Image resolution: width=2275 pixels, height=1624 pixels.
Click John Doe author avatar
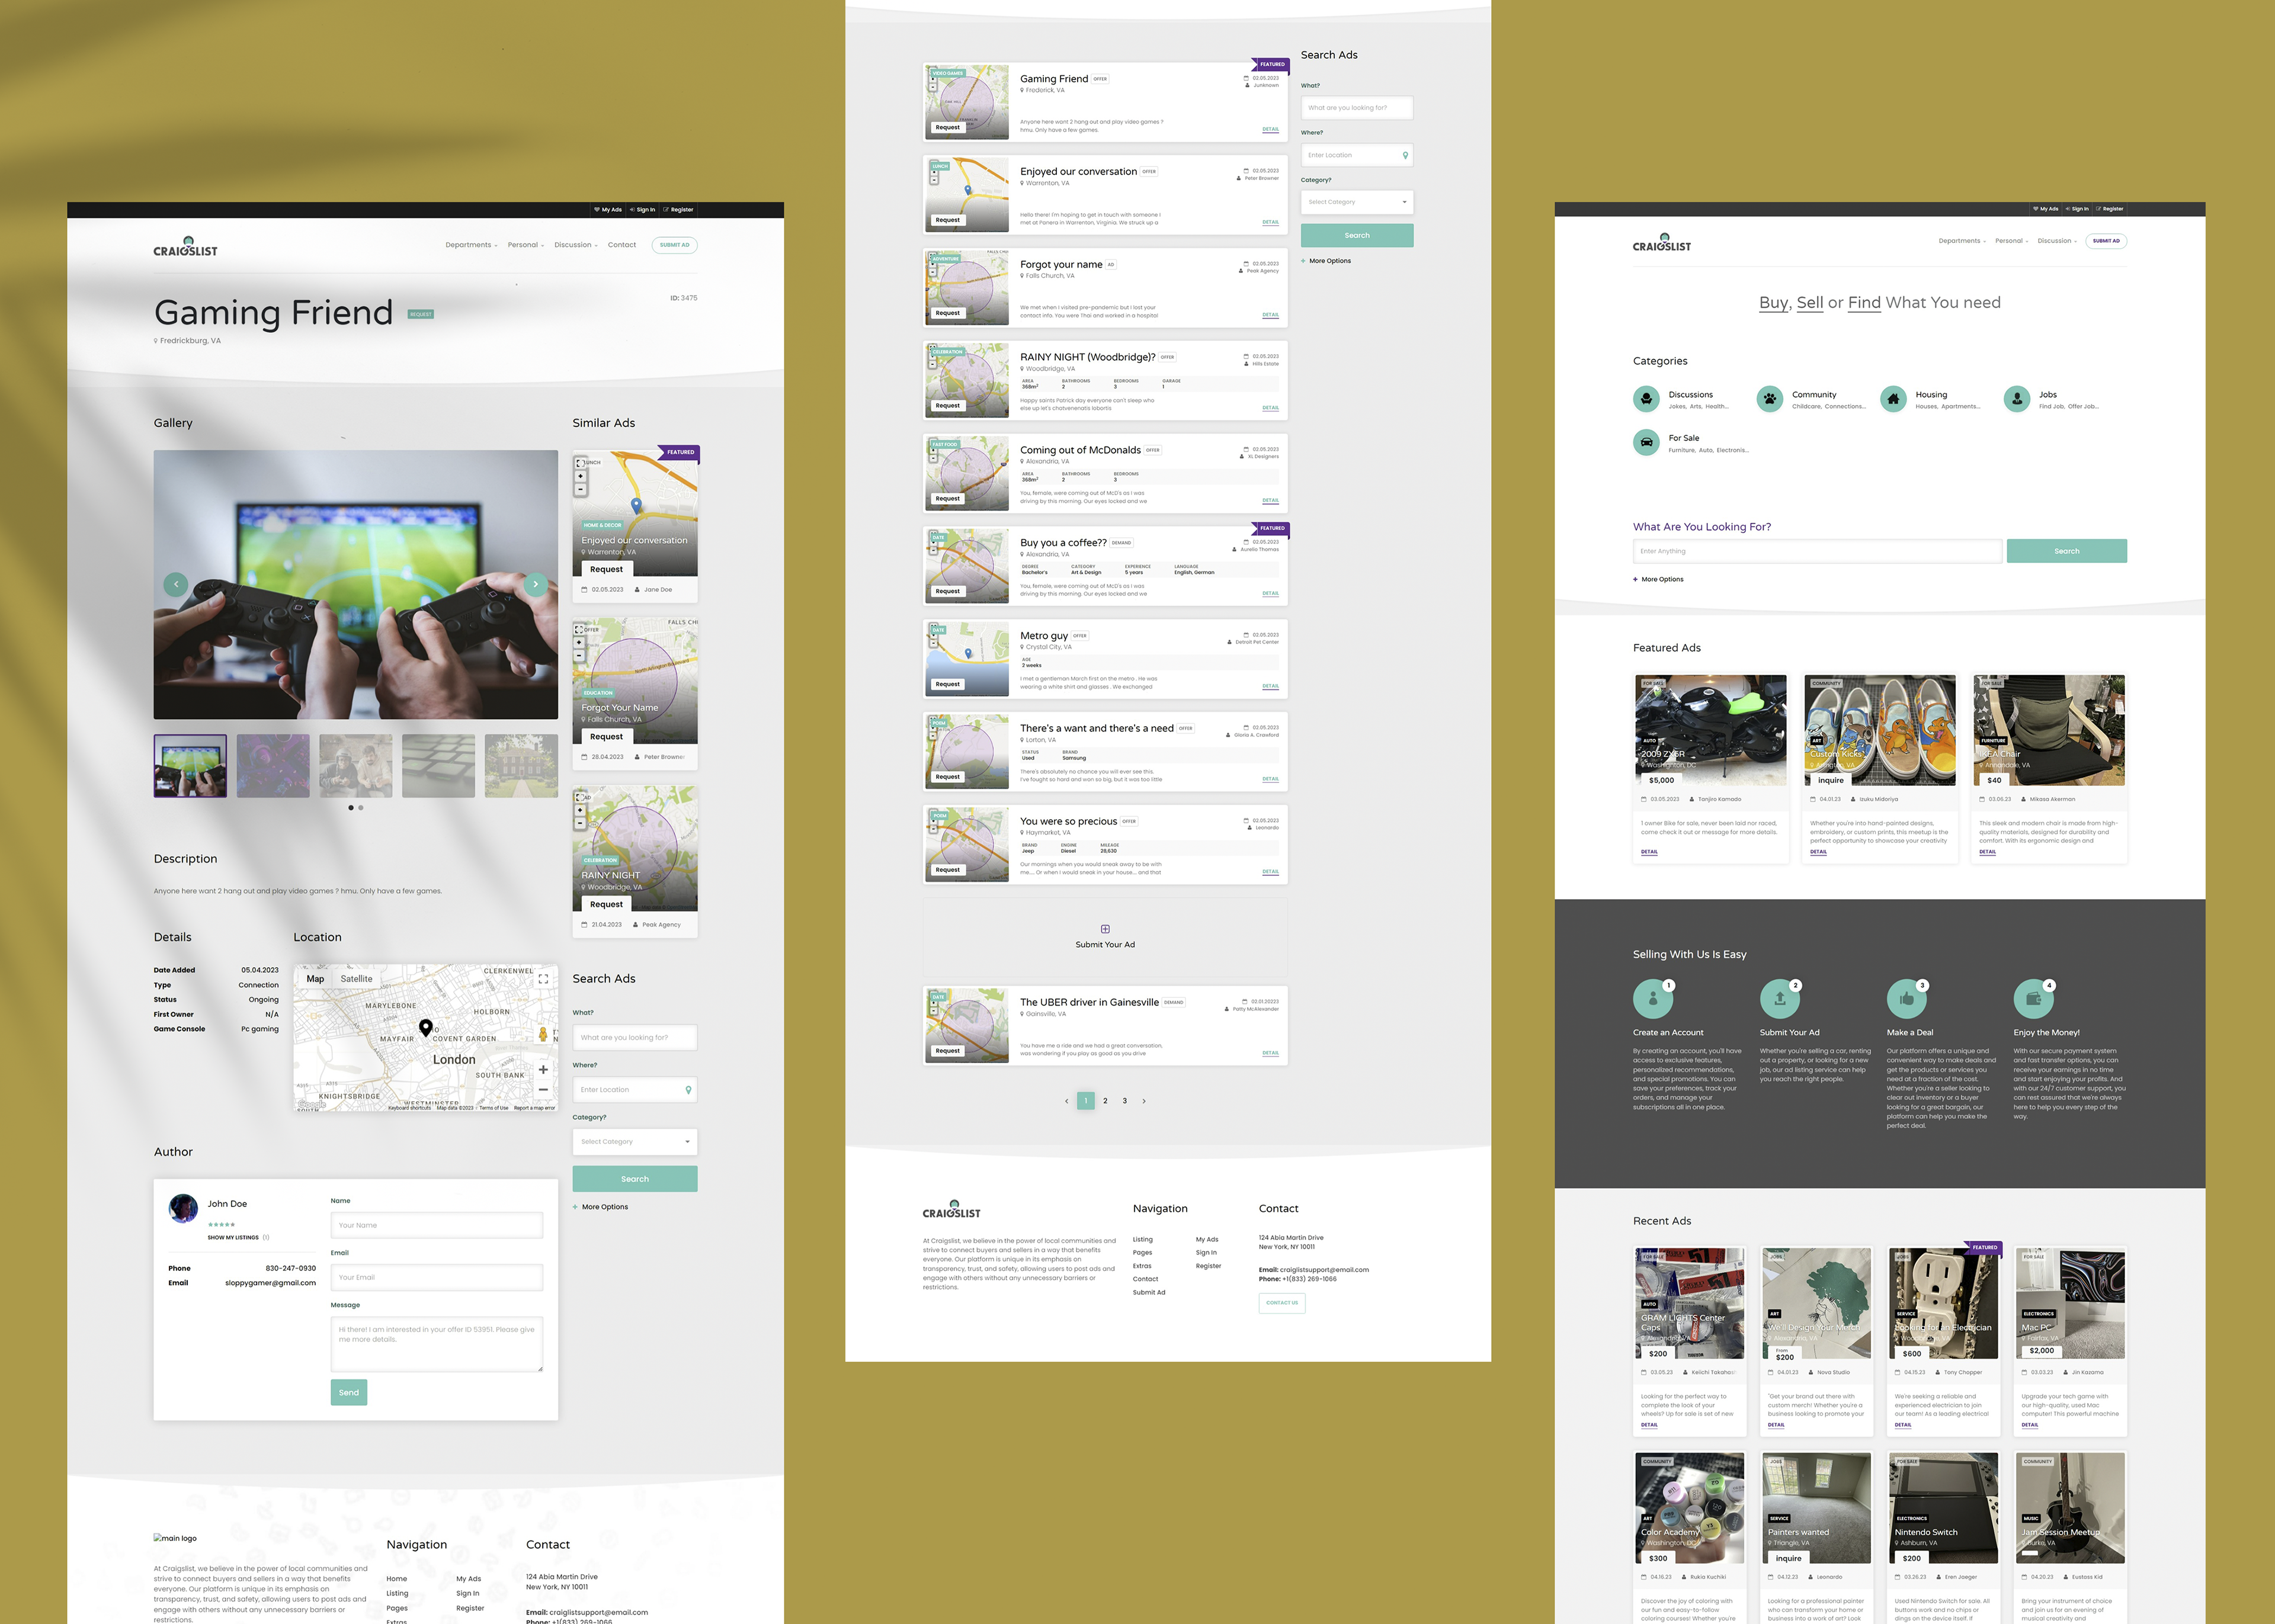click(183, 1208)
